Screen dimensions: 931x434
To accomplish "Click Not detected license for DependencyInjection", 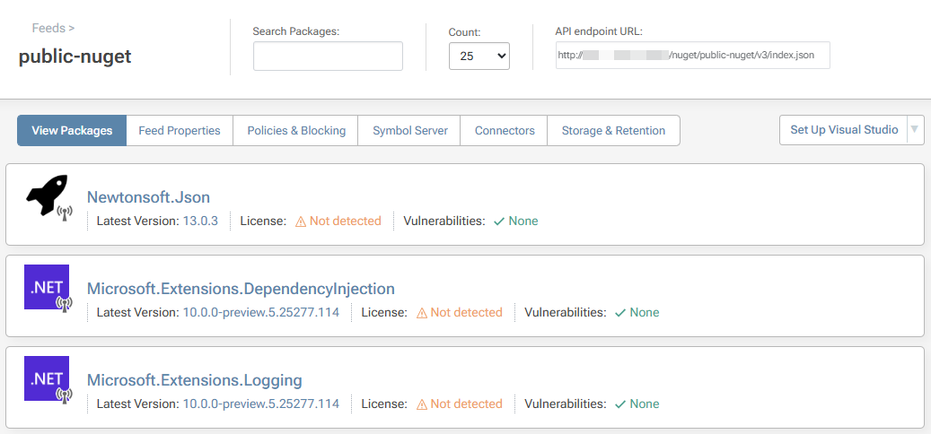I will 466,312.
